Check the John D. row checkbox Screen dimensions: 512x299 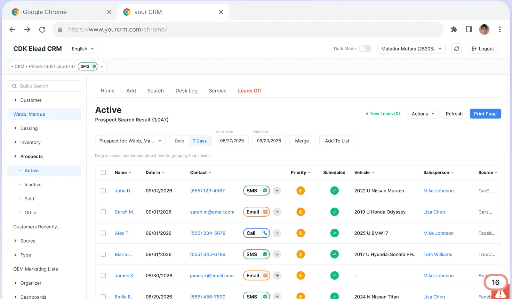tap(103, 191)
